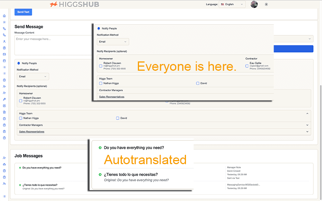
Task: Open the calendar icon in the sidebar
Action: [4, 61]
